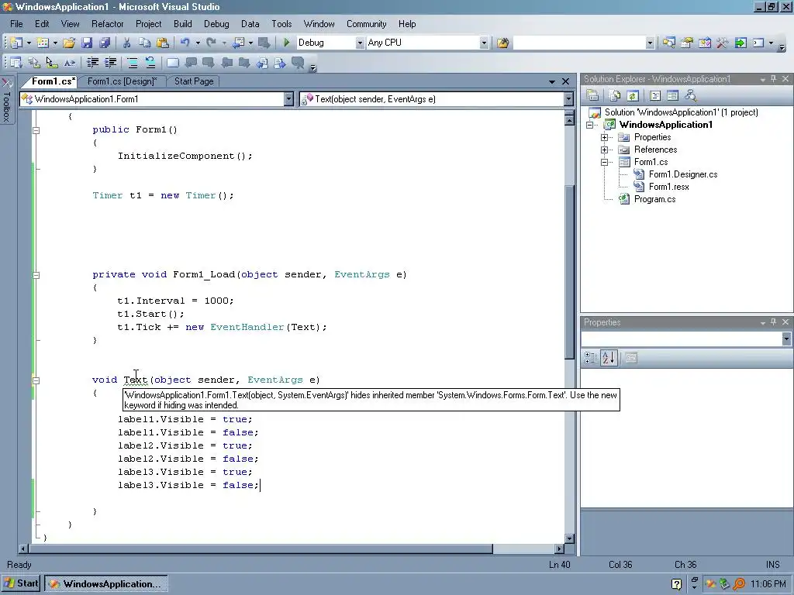Open the Debug solution configuration dropdown

tap(360, 43)
